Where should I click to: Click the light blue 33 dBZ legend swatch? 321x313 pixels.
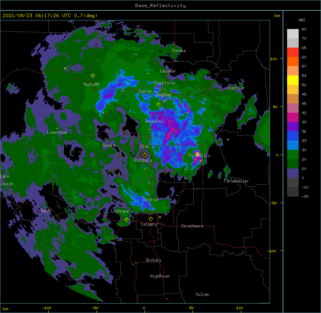(x=293, y=145)
